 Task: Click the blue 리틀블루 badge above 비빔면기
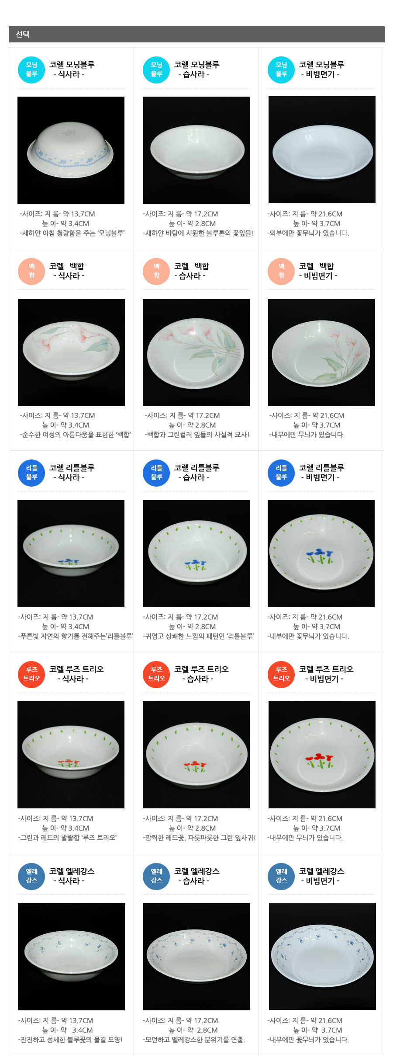click(x=281, y=473)
